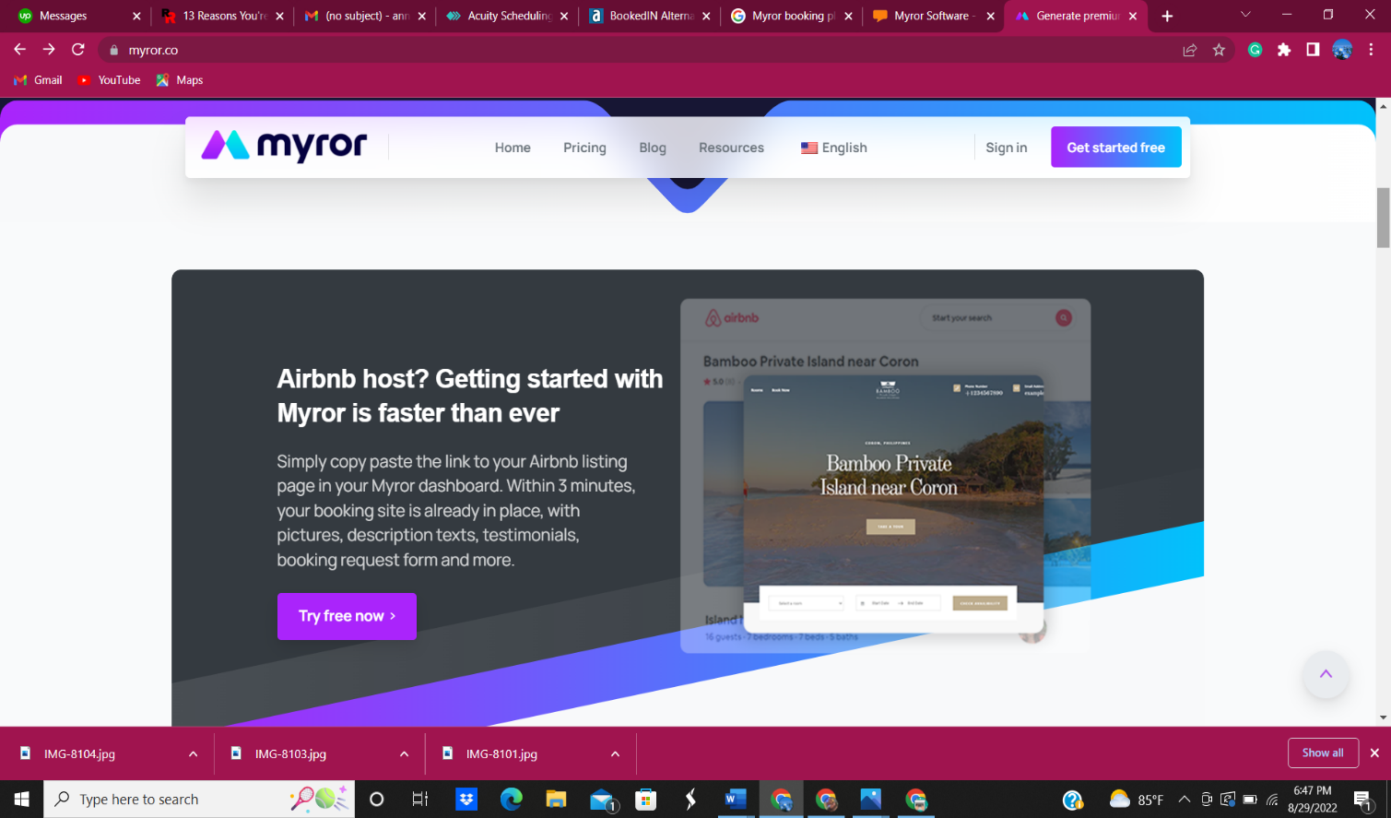
Task: Open Microsoft Store from the taskbar
Action: (x=646, y=799)
